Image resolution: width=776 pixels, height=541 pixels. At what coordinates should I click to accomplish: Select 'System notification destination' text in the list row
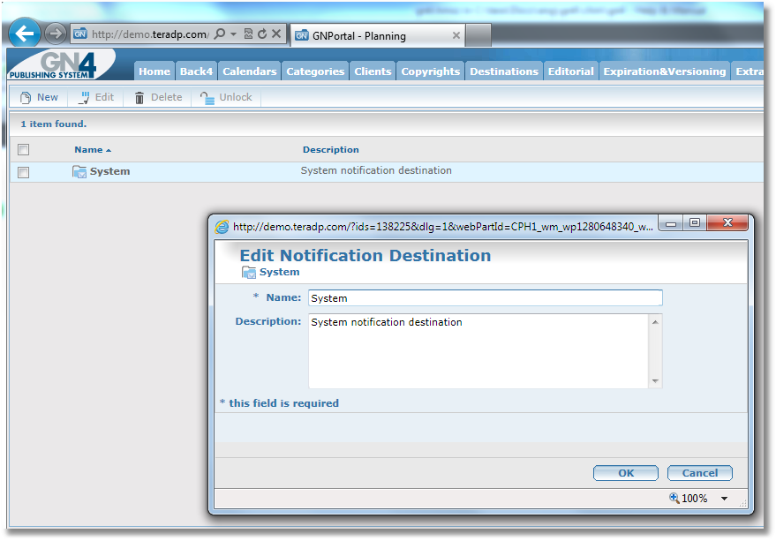(376, 170)
